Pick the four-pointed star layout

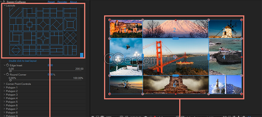[x=43, y=38]
